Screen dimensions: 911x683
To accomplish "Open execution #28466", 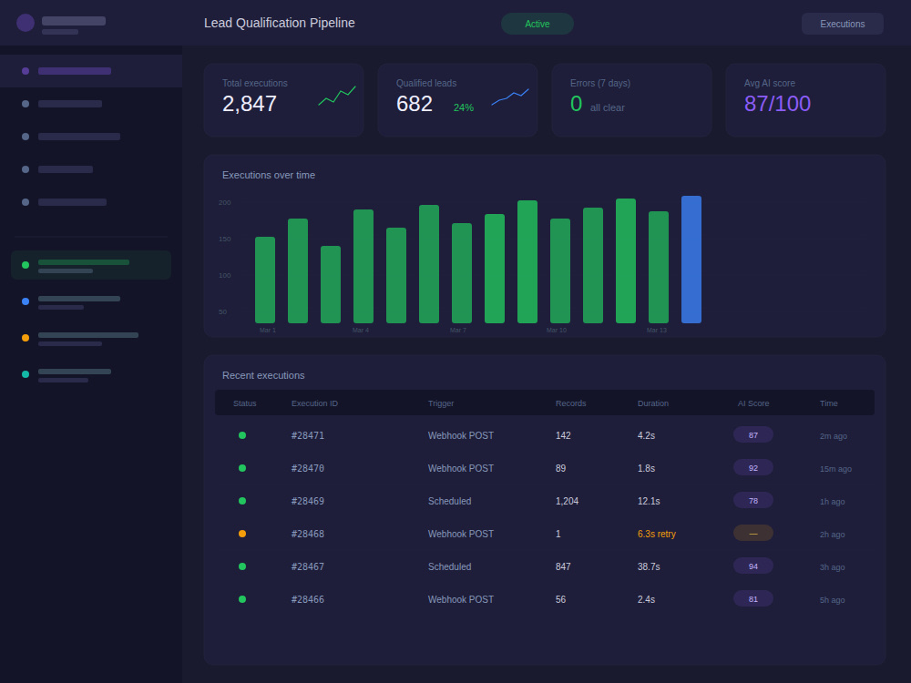I will [x=308, y=599].
